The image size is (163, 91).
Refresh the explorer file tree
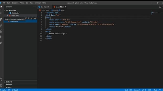pos(32,18)
